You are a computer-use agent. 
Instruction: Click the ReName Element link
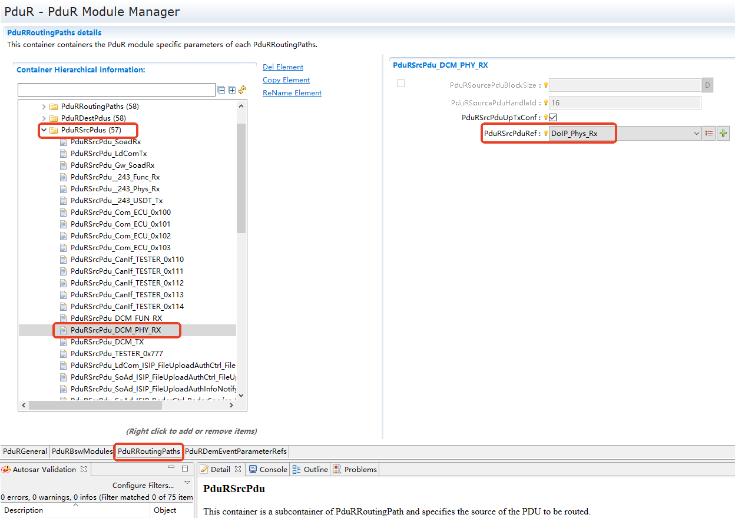pyautogui.click(x=292, y=93)
